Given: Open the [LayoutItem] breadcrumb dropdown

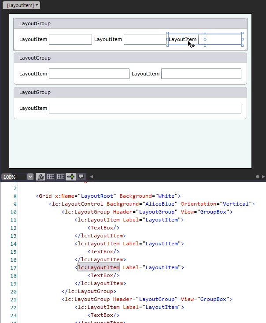Looking at the screenshot, I should [21, 5].
